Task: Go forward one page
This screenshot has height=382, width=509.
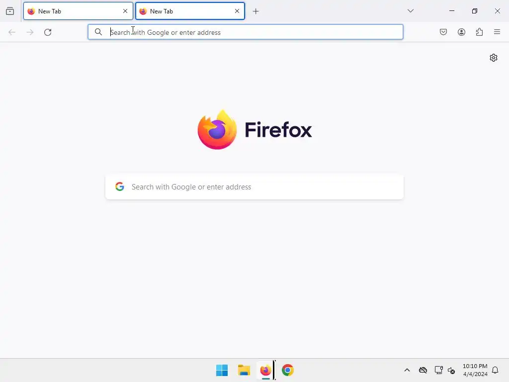Action: click(x=30, y=32)
